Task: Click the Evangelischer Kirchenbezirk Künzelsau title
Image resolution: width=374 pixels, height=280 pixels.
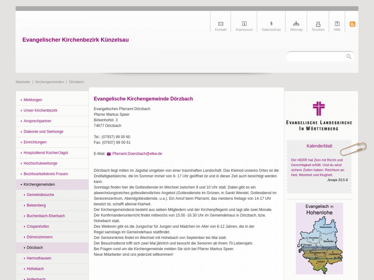Action: point(76,40)
